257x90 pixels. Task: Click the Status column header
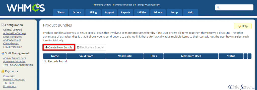point(231,56)
